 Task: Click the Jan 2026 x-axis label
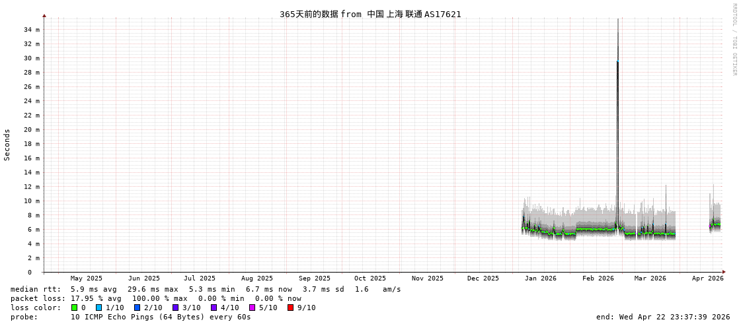[x=540, y=278]
